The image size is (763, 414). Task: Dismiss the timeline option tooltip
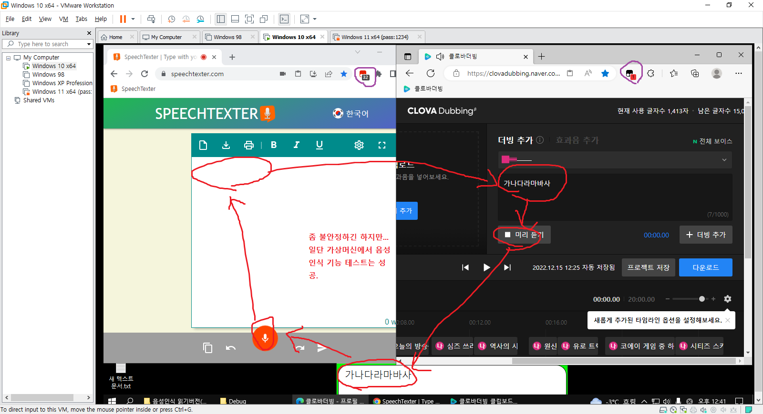click(728, 320)
